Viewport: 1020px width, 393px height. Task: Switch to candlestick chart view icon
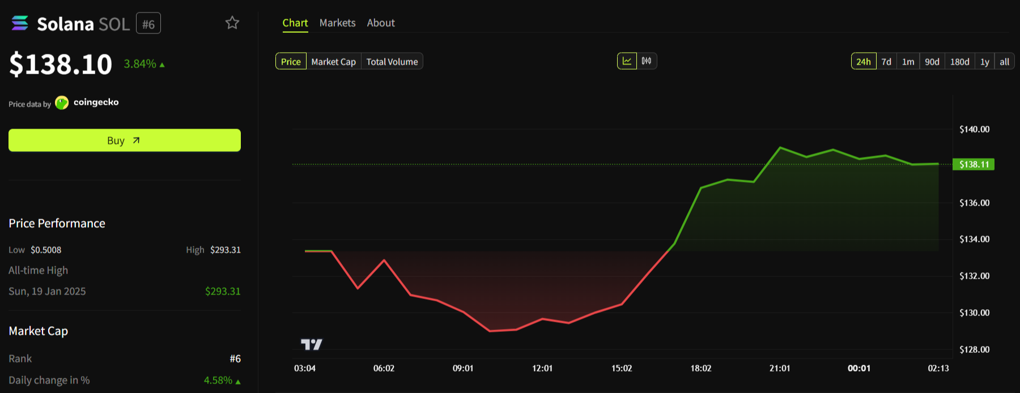coord(647,61)
